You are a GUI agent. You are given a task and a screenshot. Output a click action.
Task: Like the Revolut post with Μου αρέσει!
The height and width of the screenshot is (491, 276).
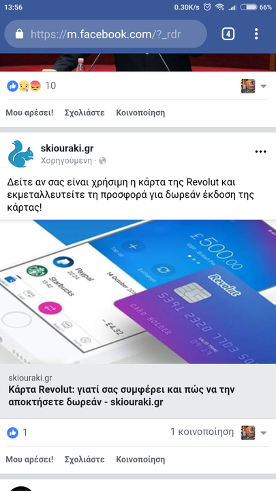(x=29, y=460)
